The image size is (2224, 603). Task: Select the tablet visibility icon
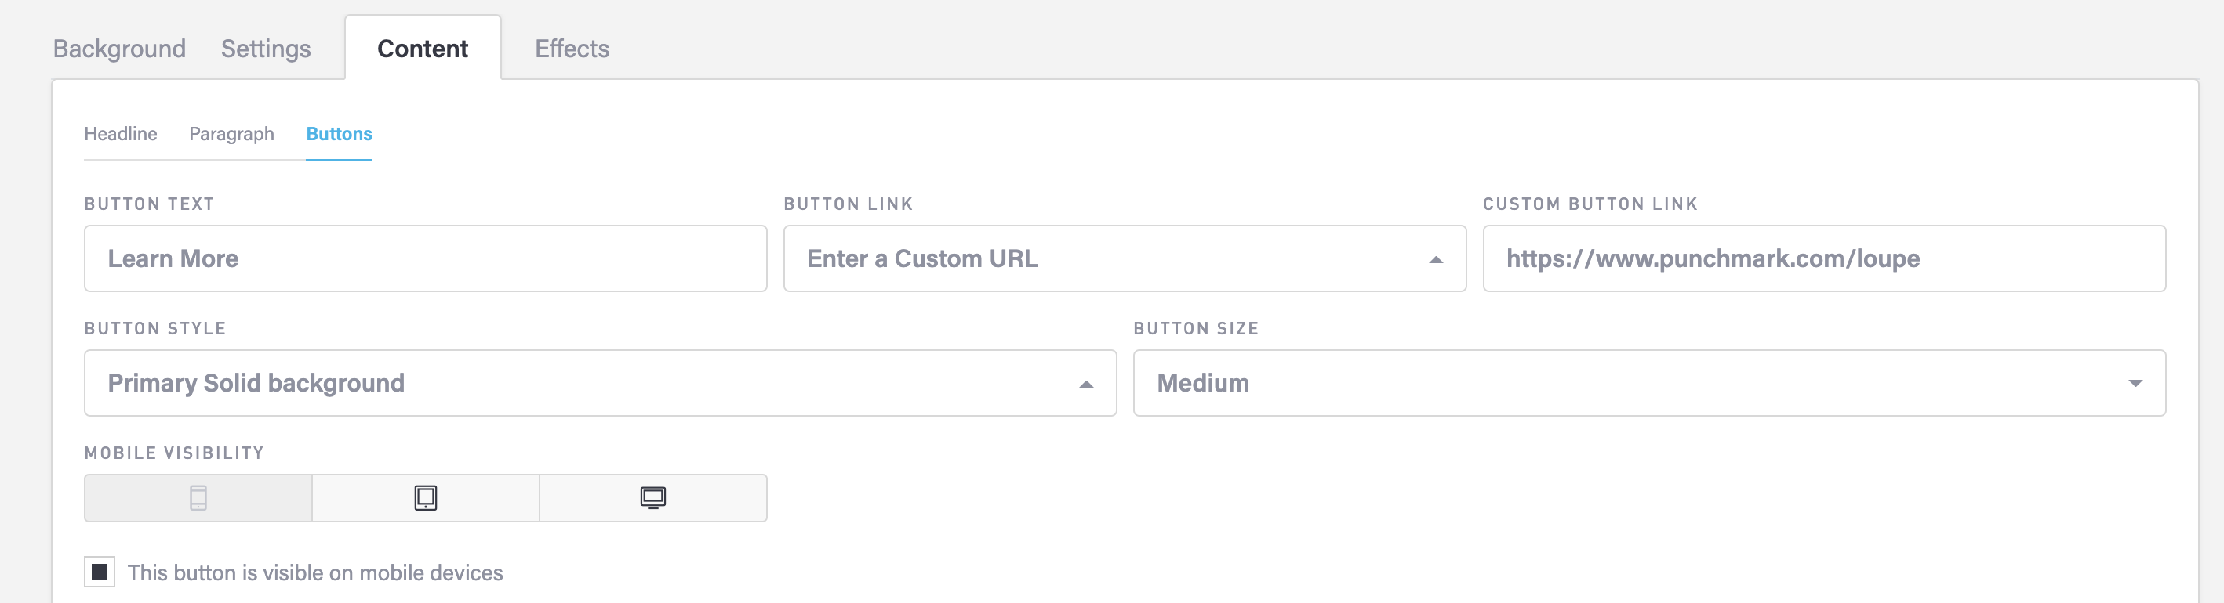click(x=426, y=498)
